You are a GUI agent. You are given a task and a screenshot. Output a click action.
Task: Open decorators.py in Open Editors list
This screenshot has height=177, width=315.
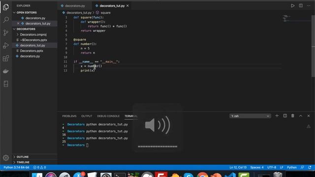(35, 18)
